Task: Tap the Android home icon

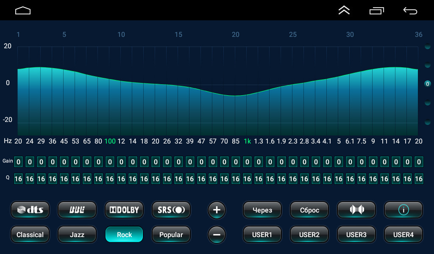Action: point(23,11)
